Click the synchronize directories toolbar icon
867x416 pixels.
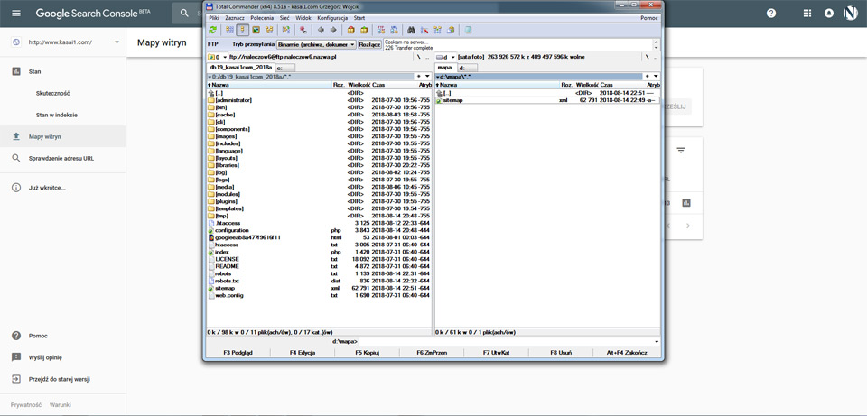pyautogui.click(x=438, y=30)
